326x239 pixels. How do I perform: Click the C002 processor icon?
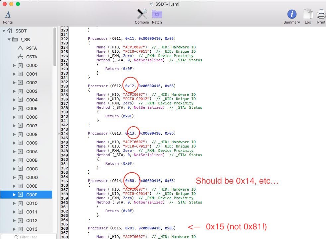(20, 83)
